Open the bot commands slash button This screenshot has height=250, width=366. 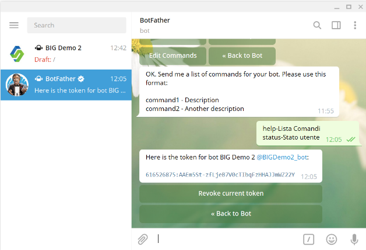pos(308,239)
